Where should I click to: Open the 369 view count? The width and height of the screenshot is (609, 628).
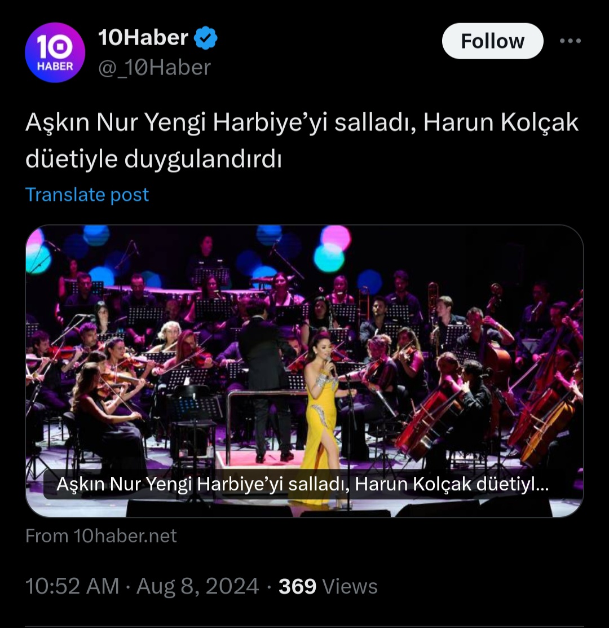297,586
